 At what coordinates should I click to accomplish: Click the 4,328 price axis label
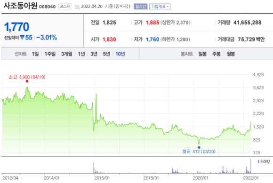point(258,75)
